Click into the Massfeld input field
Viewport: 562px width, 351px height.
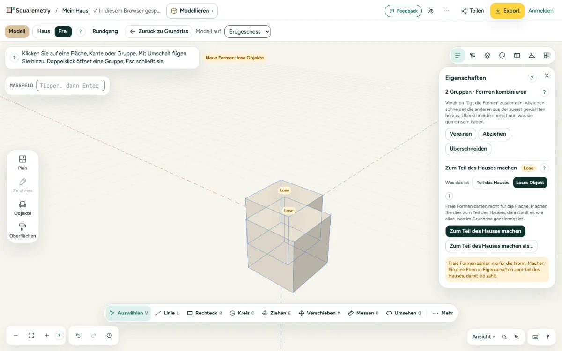pos(70,86)
